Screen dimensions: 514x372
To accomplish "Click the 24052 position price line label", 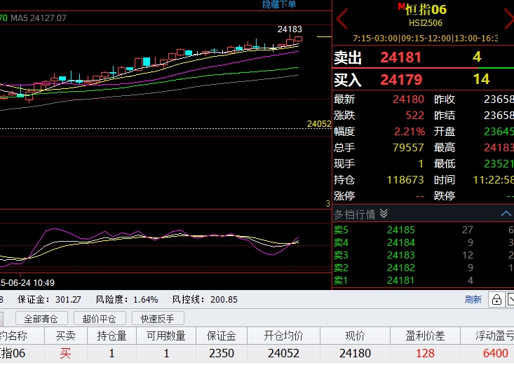I will tap(319, 124).
